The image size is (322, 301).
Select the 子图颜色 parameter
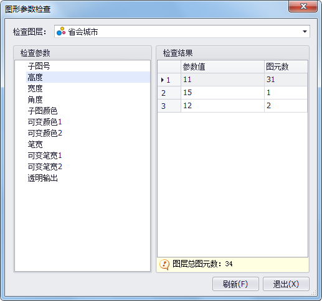point(42,111)
